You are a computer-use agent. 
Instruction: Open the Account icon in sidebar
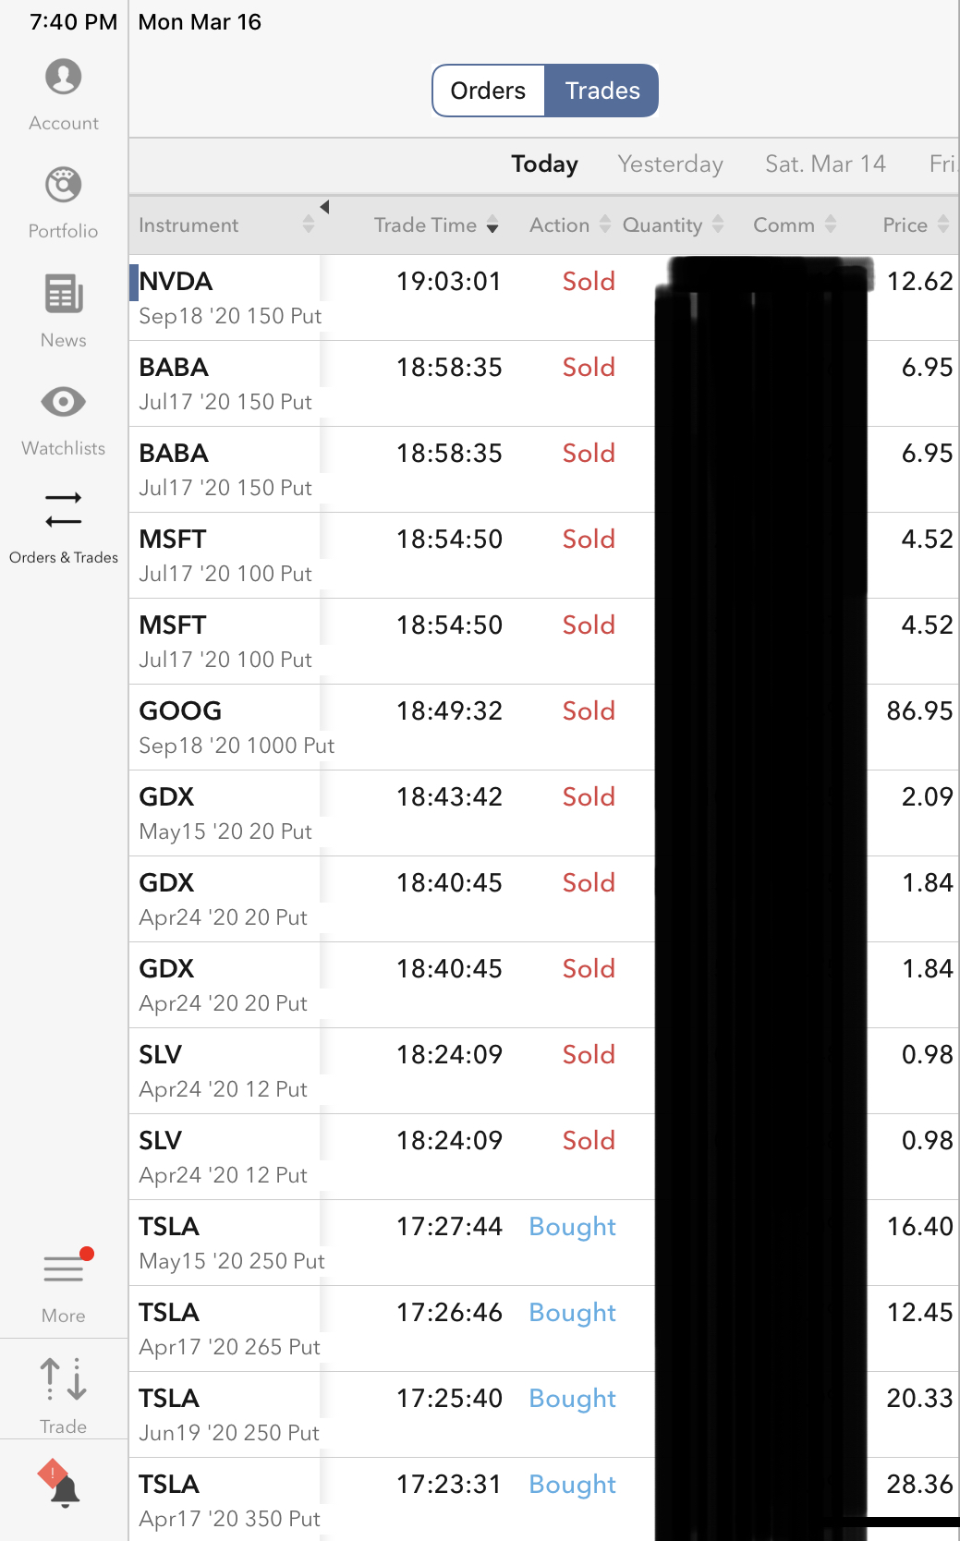(x=64, y=78)
